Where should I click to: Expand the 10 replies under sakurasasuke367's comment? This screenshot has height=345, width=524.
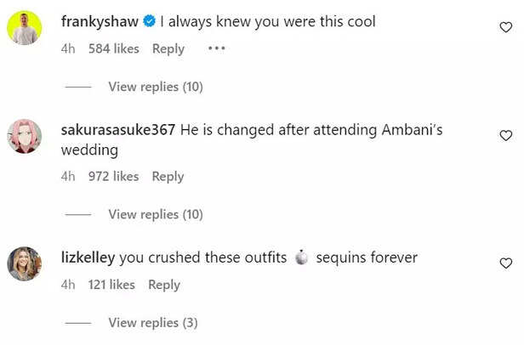[155, 214]
